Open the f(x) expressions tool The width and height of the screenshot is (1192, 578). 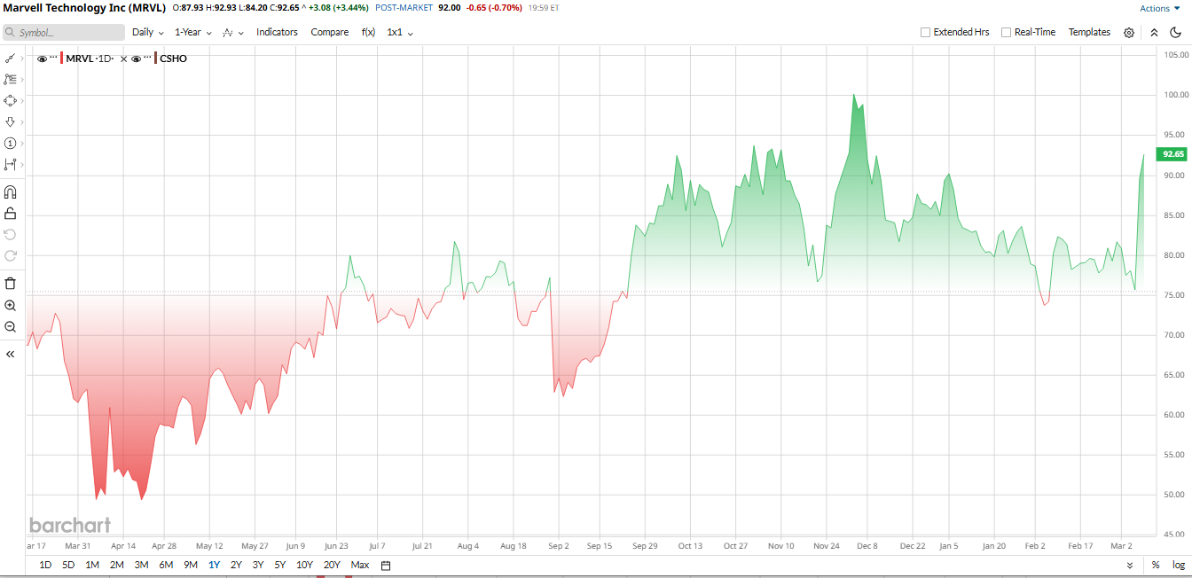[x=368, y=32]
